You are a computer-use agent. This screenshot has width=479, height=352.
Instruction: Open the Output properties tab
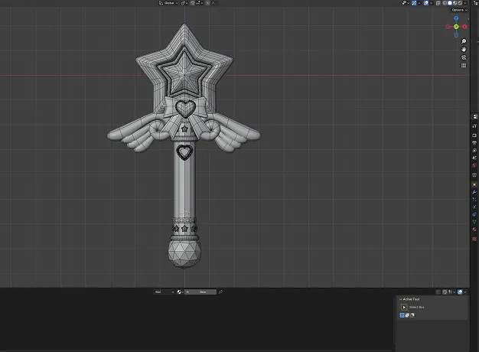474,142
